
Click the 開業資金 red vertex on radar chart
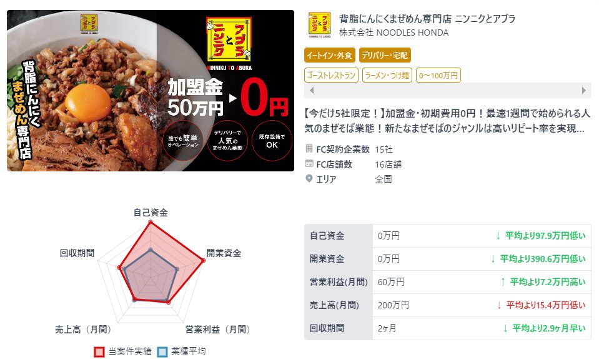click(x=203, y=261)
